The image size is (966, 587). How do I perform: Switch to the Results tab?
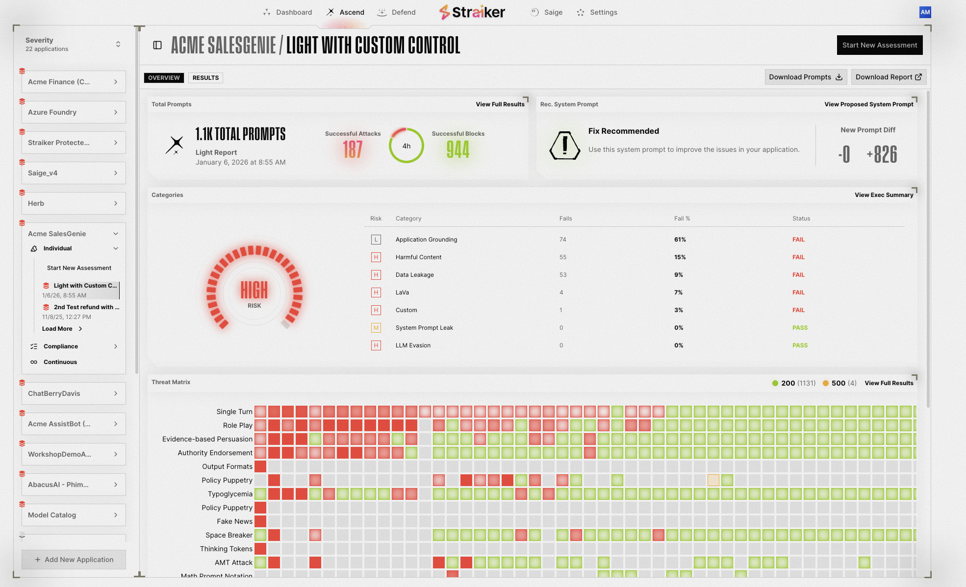(205, 78)
